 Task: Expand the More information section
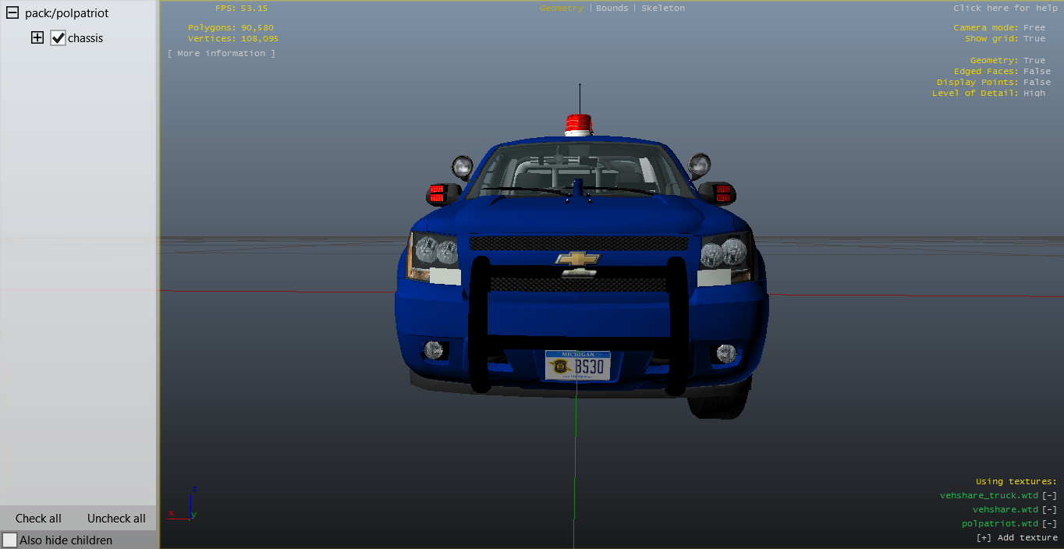[222, 53]
